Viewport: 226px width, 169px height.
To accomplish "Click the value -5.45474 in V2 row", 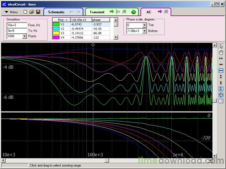I will [x=77, y=29].
